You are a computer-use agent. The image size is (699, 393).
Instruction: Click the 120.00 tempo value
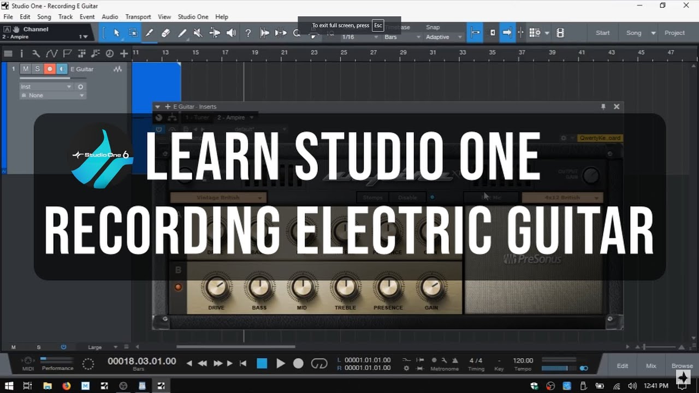[523, 360]
